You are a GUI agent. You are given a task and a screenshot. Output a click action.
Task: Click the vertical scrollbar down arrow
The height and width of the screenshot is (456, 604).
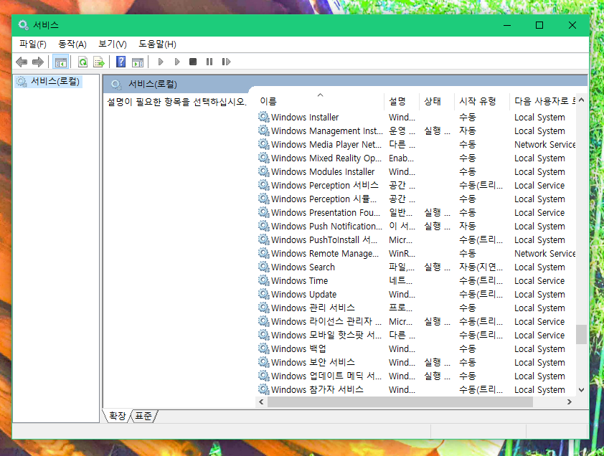(582, 390)
